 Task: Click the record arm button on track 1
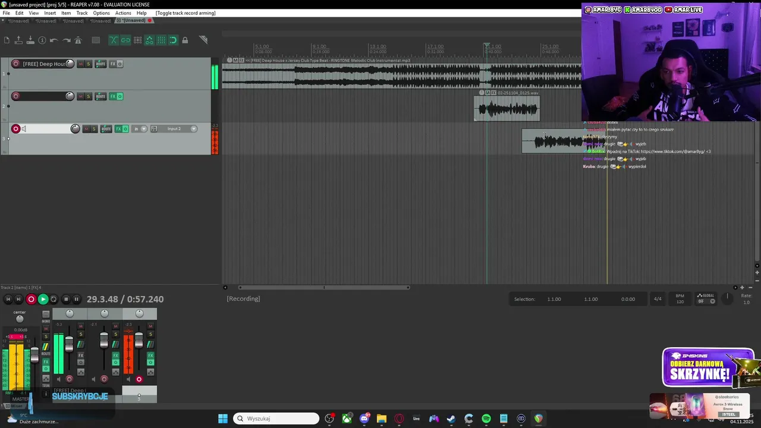click(x=16, y=64)
